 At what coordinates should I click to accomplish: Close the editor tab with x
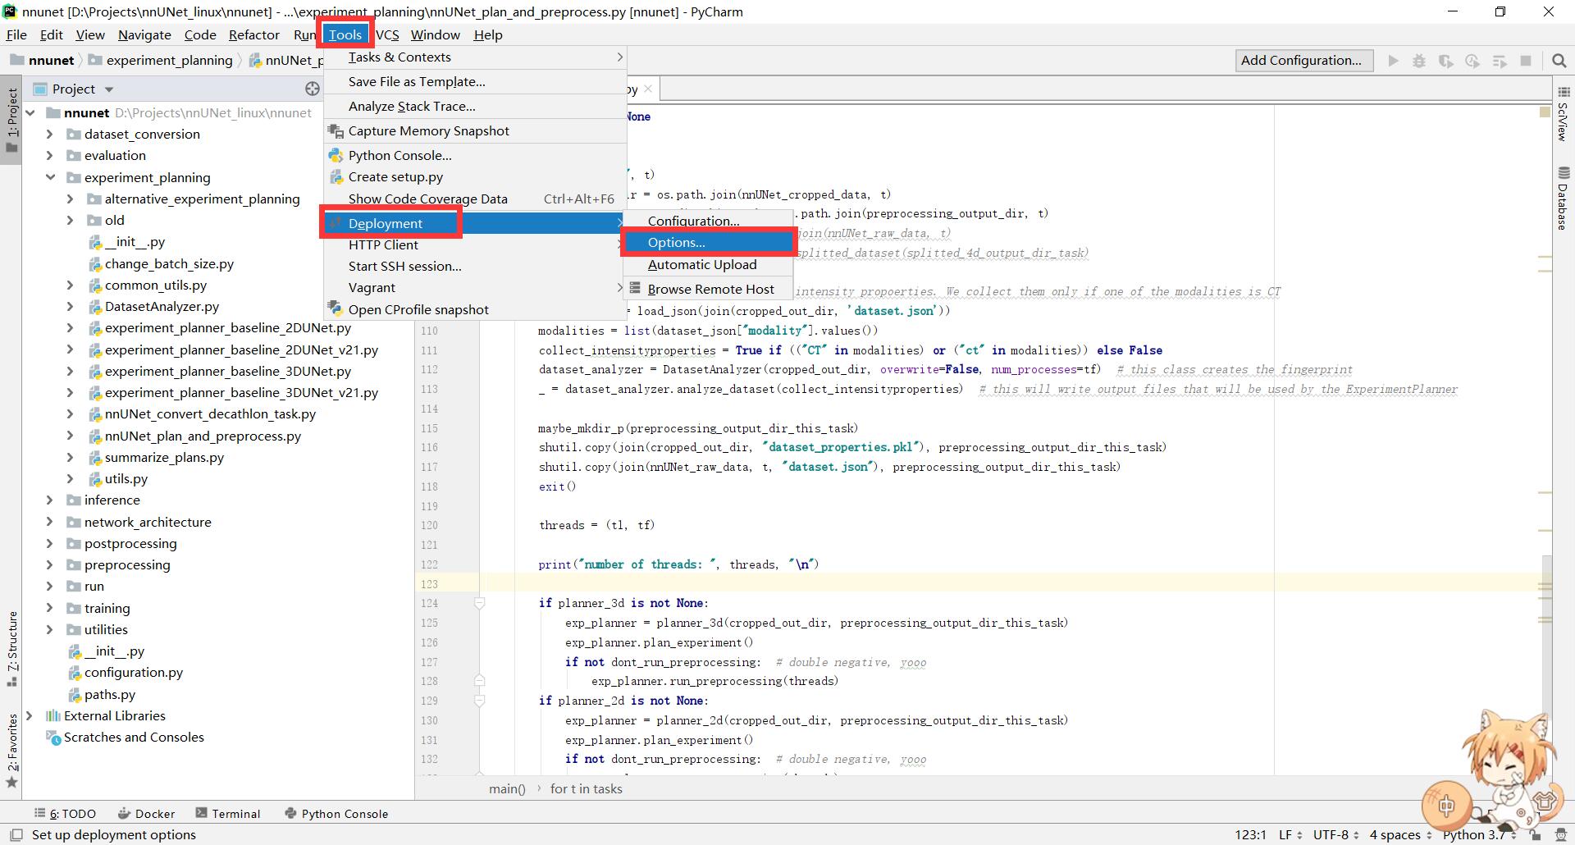[648, 89]
